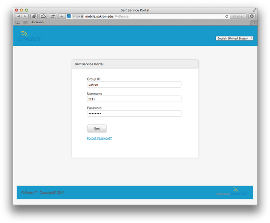Screen dimensions: 270x223
Task: Open a new tab with plus button
Action: [x=254, y=23]
